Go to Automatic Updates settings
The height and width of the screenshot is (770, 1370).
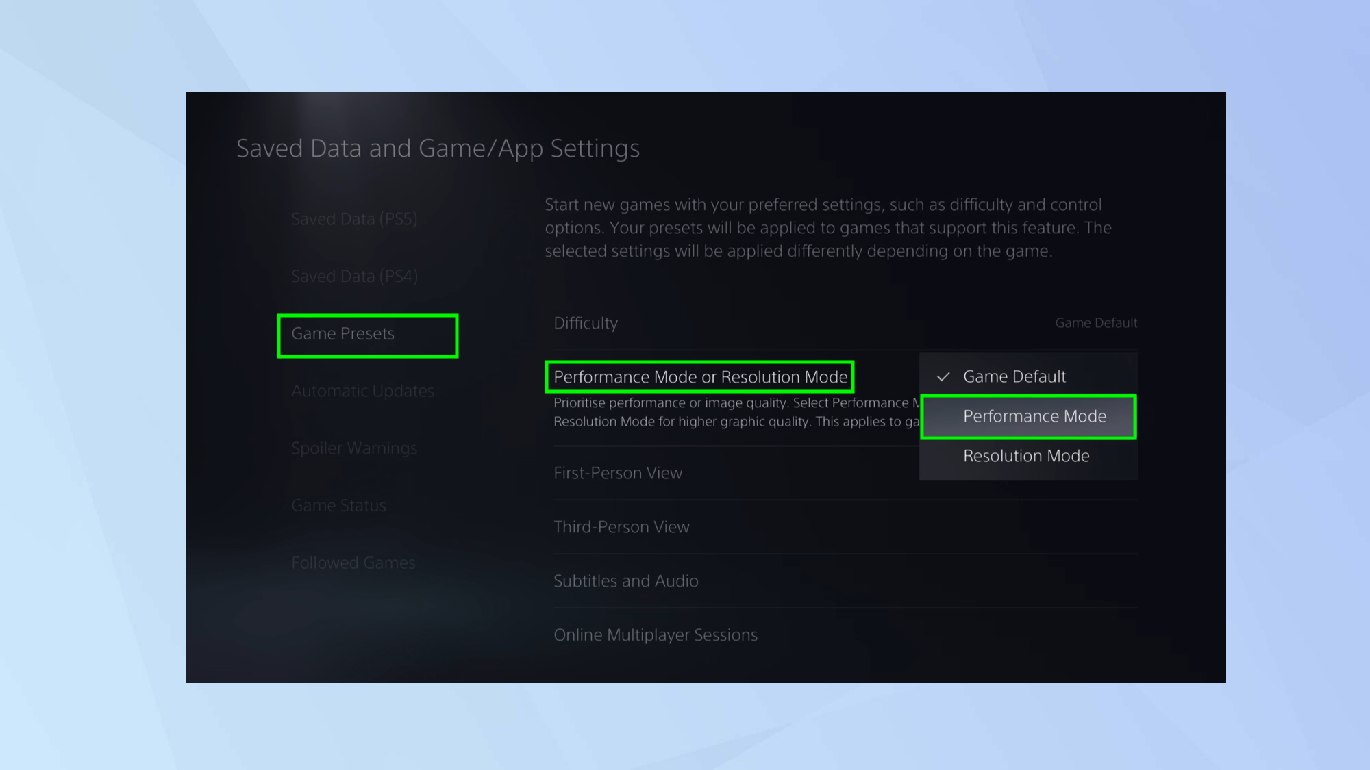click(362, 391)
